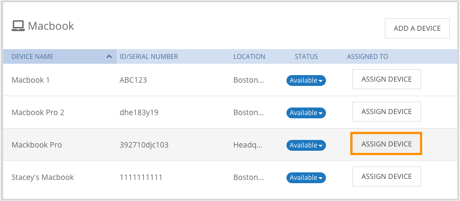Sort by Location column header
The width and height of the screenshot is (460, 201).
coord(249,57)
